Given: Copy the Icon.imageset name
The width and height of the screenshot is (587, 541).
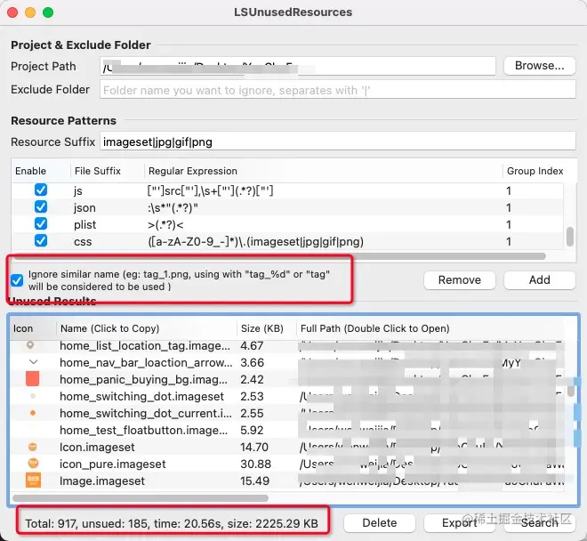Looking at the screenshot, I should coord(97,447).
